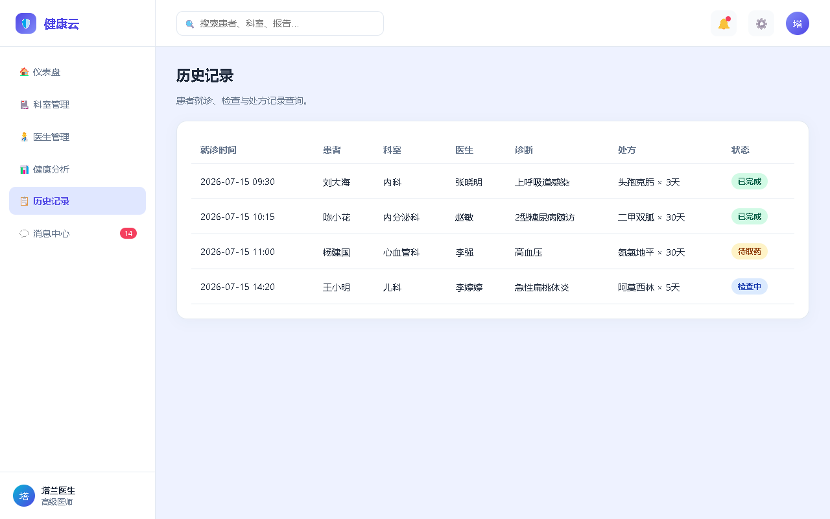The height and width of the screenshot is (519, 830).
Task: Click the 患者 column header
Action: pyautogui.click(x=332, y=150)
